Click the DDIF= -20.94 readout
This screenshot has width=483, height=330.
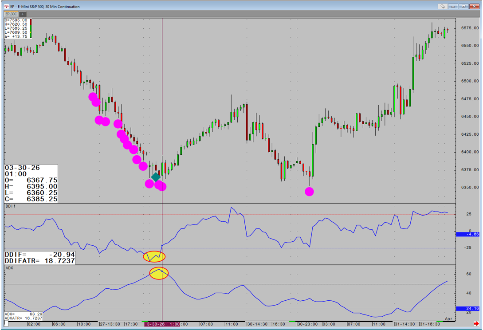click(x=40, y=255)
